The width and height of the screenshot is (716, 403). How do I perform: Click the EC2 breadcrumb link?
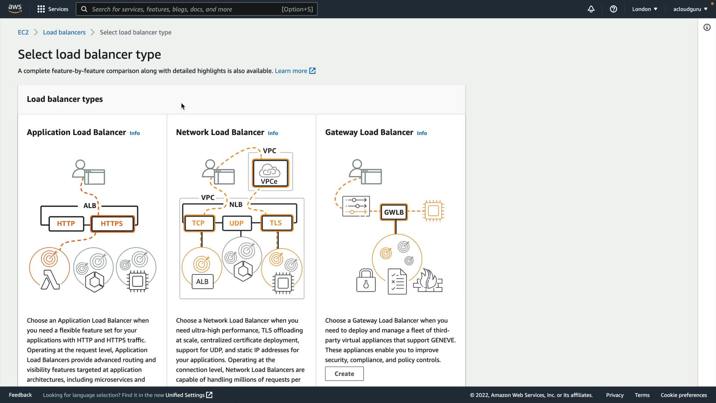[23, 32]
